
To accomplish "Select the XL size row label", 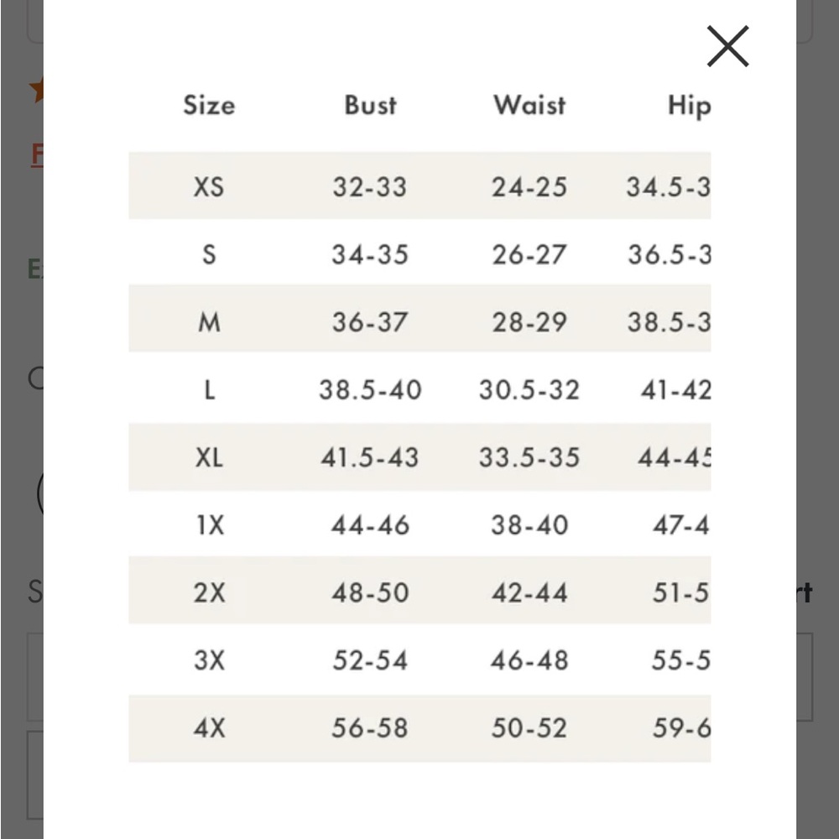I will (x=209, y=457).
